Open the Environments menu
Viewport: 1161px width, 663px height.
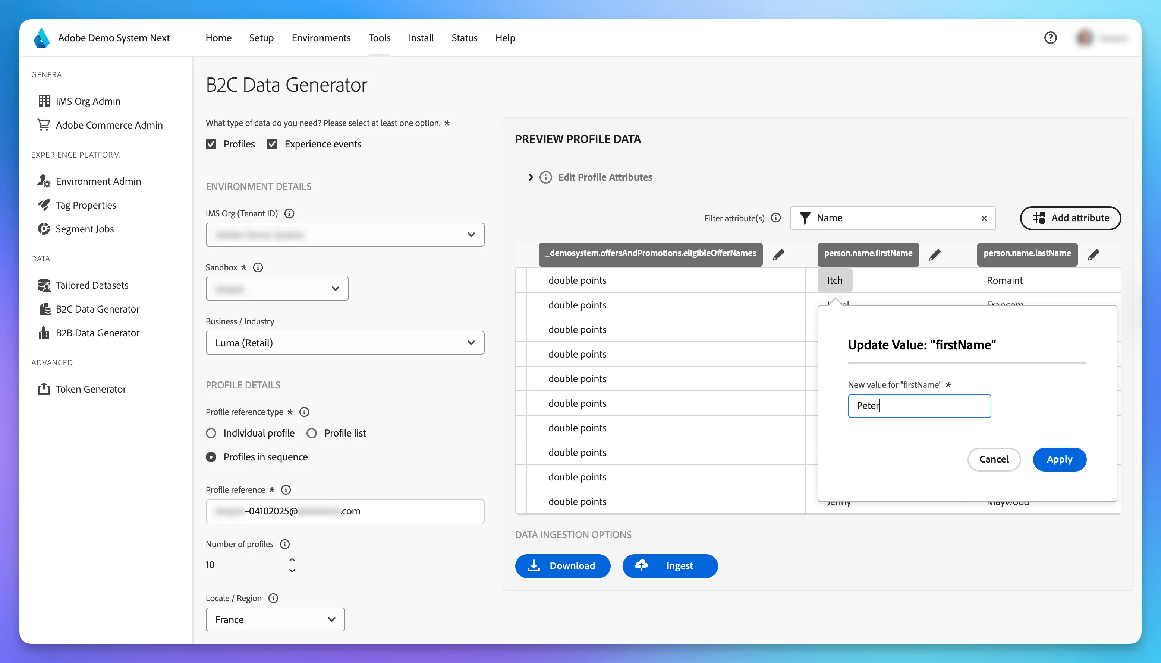(x=321, y=38)
